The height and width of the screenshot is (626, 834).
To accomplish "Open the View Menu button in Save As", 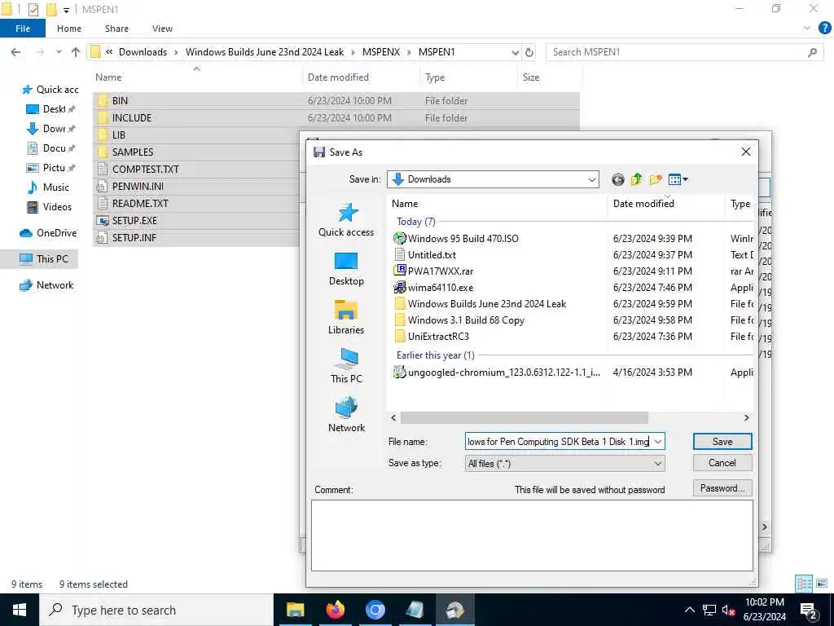I will tap(678, 180).
